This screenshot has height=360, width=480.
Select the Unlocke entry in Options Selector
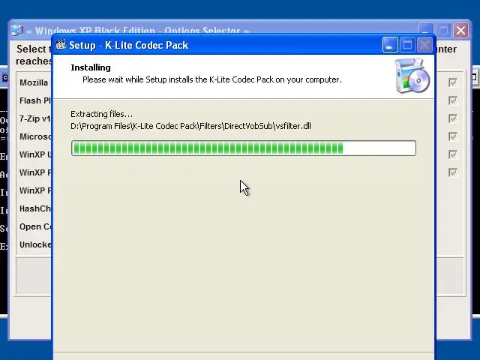pos(35,244)
